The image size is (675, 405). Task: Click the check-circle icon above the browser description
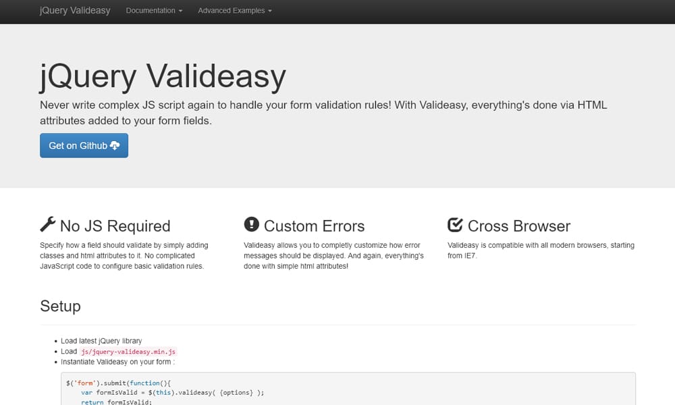(x=455, y=223)
